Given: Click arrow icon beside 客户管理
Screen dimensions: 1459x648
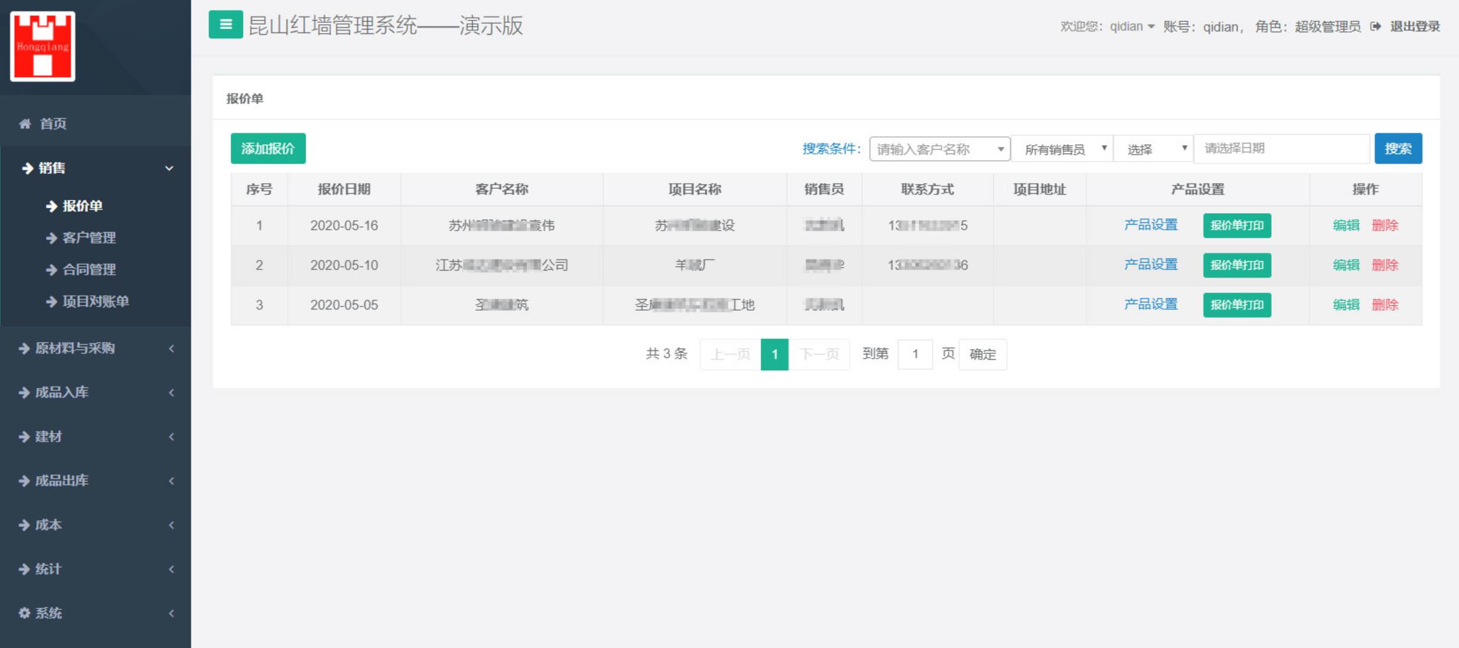Looking at the screenshot, I should point(52,238).
